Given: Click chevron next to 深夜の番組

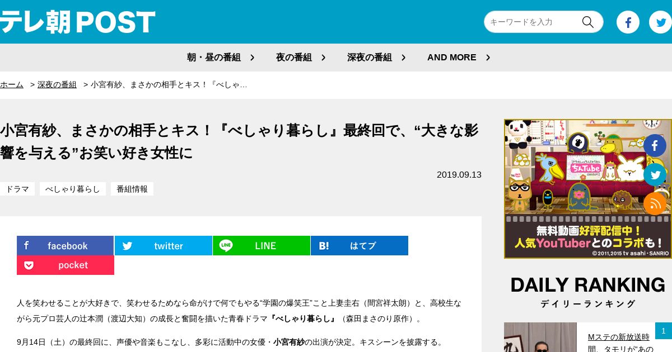Looking at the screenshot, I should click(x=403, y=58).
